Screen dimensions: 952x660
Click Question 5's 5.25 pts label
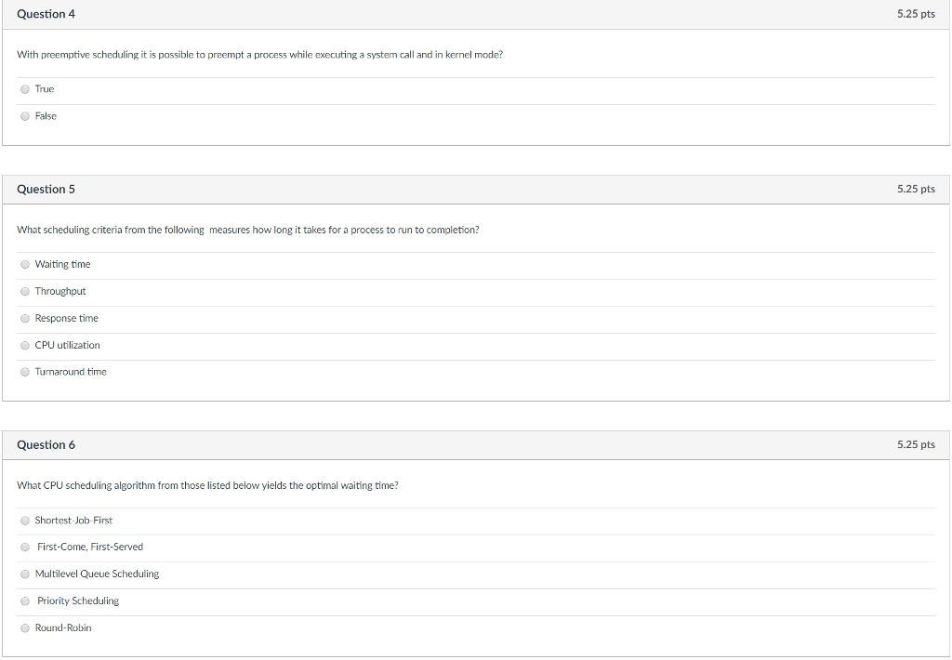click(916, 189)
